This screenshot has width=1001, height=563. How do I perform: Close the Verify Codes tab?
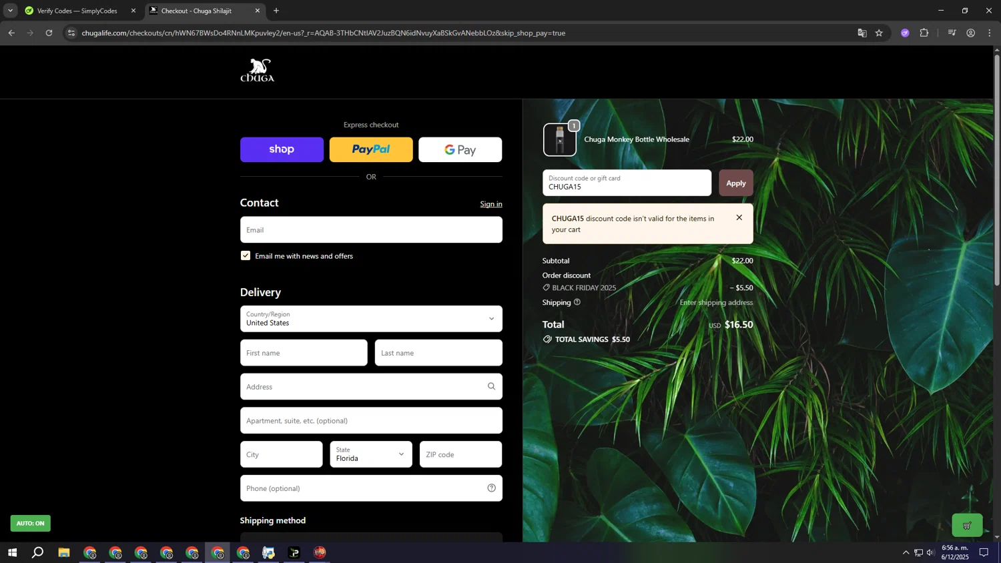133,11
